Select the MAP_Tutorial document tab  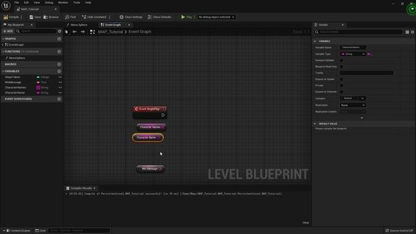coord(30,9)
